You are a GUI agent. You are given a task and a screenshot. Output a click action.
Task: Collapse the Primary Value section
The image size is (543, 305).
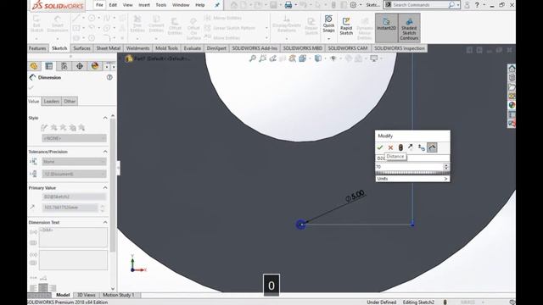tap(105, 188)
